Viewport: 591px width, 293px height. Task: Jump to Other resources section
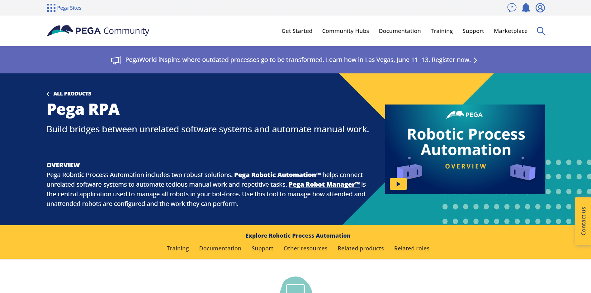(305, 249)
